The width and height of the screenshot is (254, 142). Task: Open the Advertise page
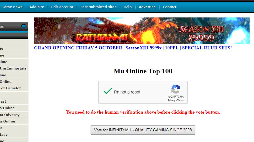[x=147, y=7]
